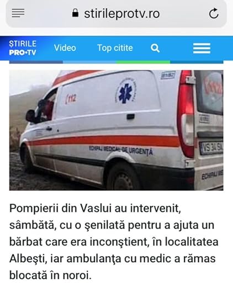Click the phrase blocată în noroi
Viewport: 233px width, 298px height.
(x=50, y=275)
